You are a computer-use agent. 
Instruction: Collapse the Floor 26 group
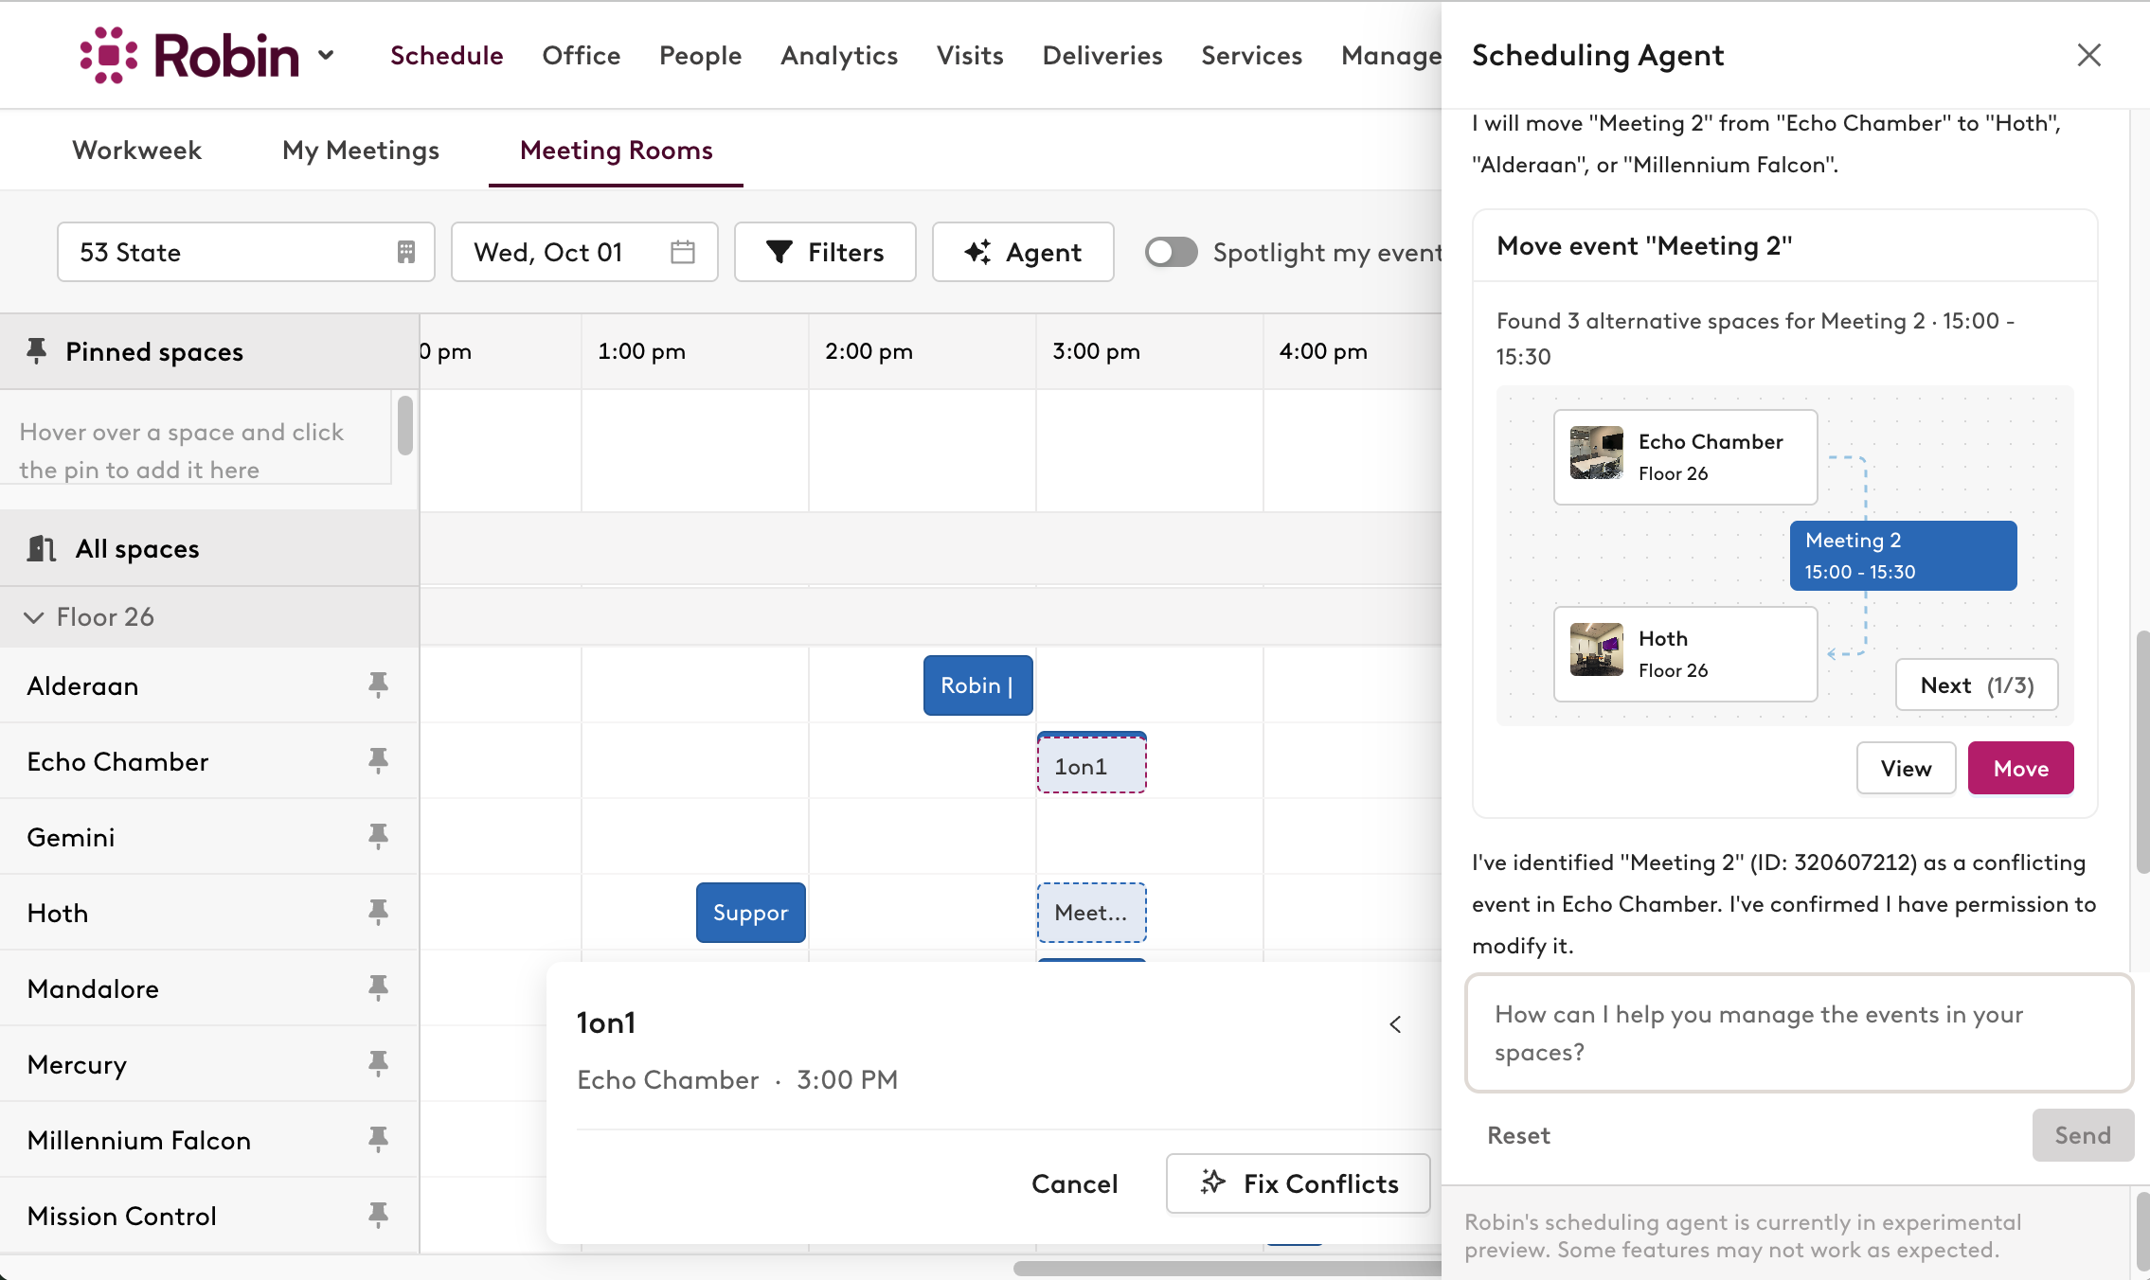tap(34, 616)
